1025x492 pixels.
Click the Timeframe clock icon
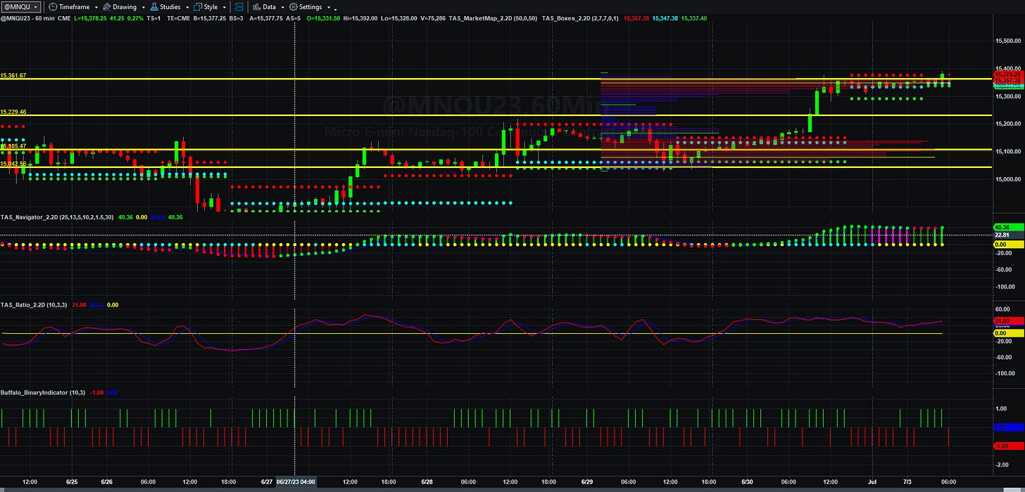coord(53,7)
